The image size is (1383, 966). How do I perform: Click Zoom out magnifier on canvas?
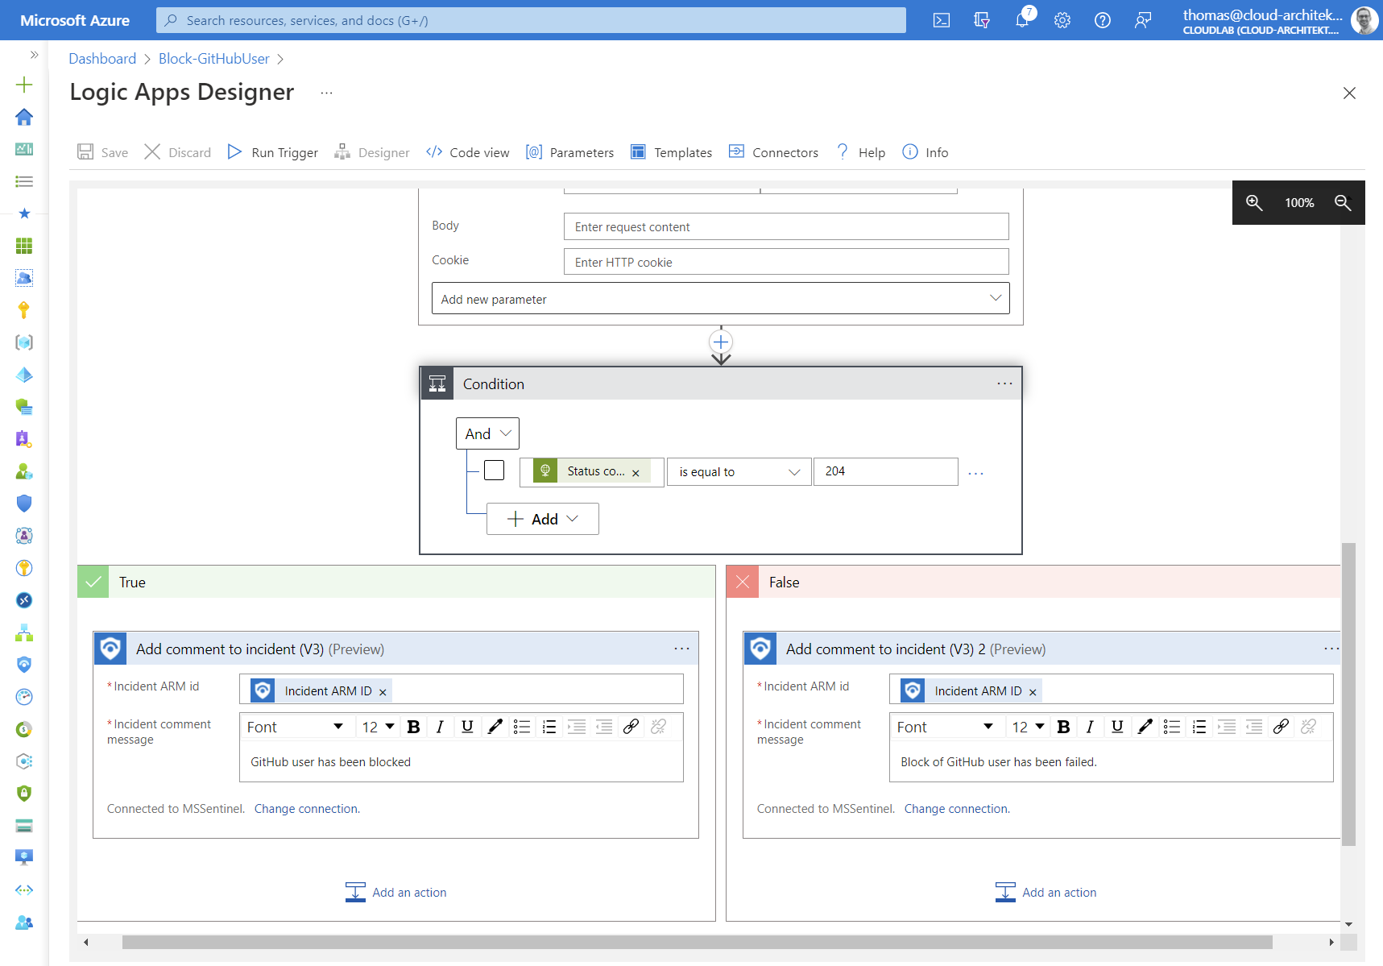[x=1343, y=202]
